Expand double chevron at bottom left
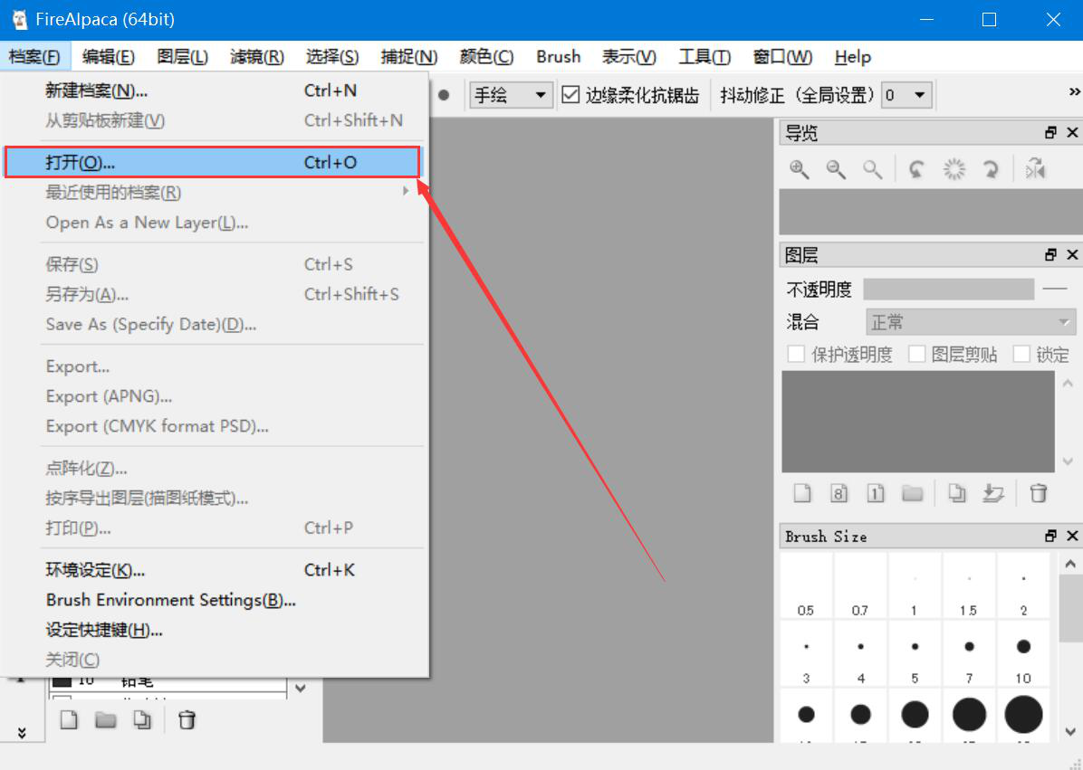 (22, 733)
